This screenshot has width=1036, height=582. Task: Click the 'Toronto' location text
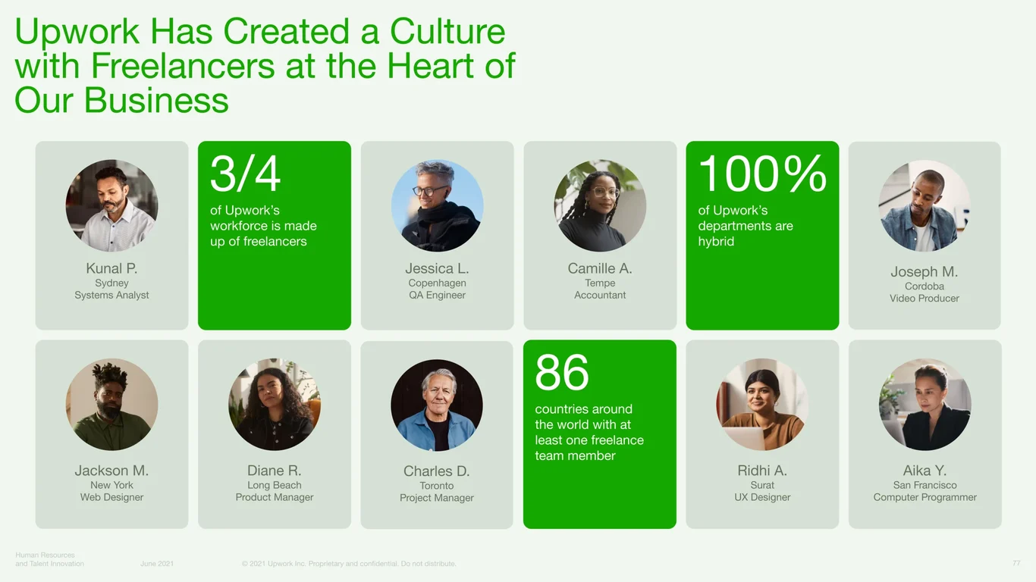(x=437, y=487)
